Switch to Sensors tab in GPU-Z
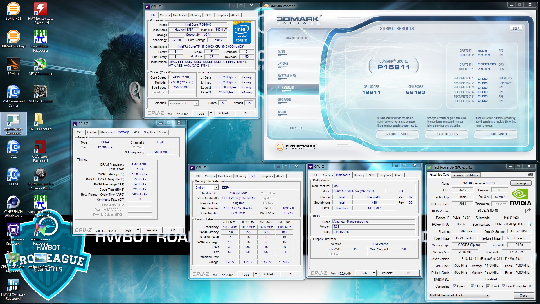Screen dimensions: 540x304 coord(458,175)
